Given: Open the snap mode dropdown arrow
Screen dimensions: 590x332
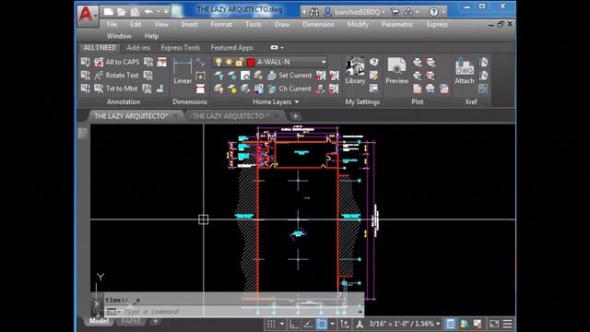Looking at the screenshot, I should (282, 324).
